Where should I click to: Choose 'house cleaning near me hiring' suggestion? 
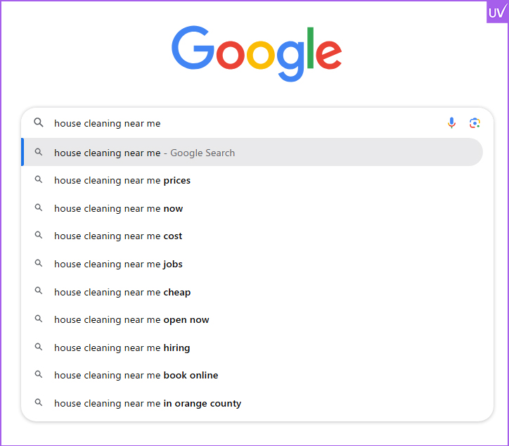(122, 348)
